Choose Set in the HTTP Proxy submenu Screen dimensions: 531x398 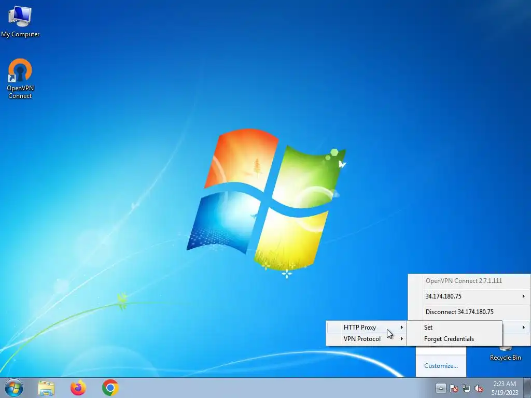(x=454, y=328)
